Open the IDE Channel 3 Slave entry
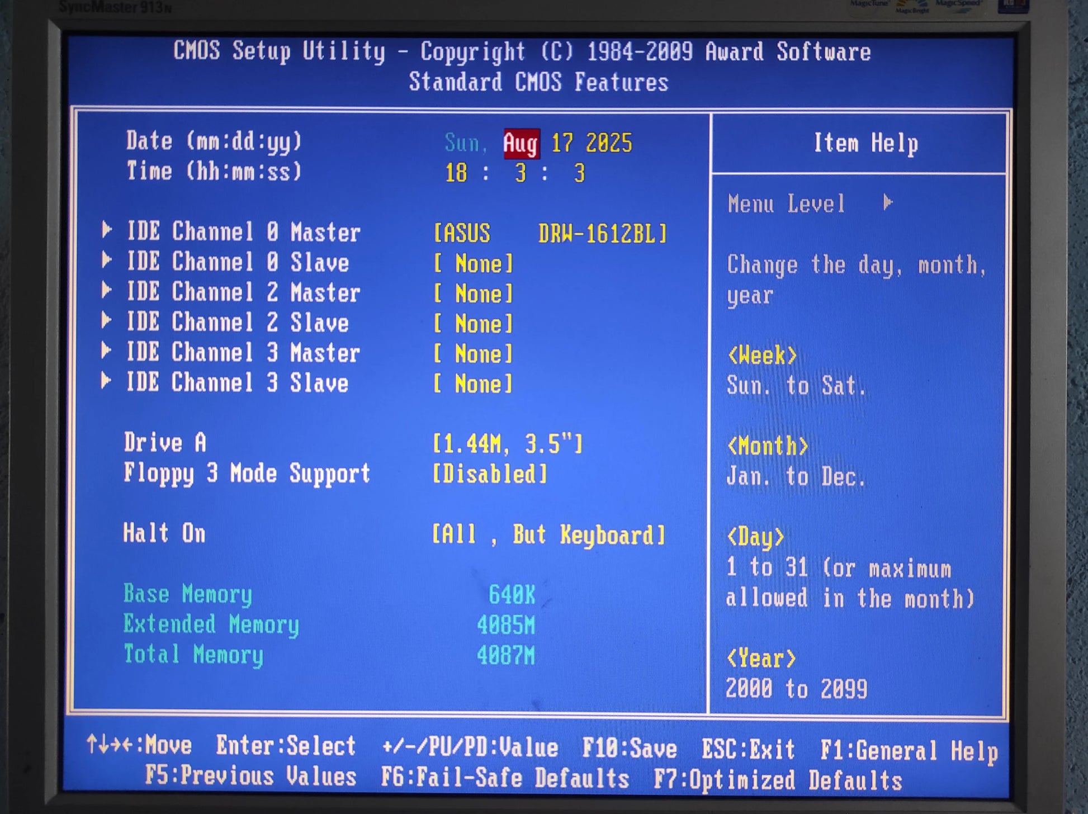This screenshot has width=1088, height=814. coord(238,382)
